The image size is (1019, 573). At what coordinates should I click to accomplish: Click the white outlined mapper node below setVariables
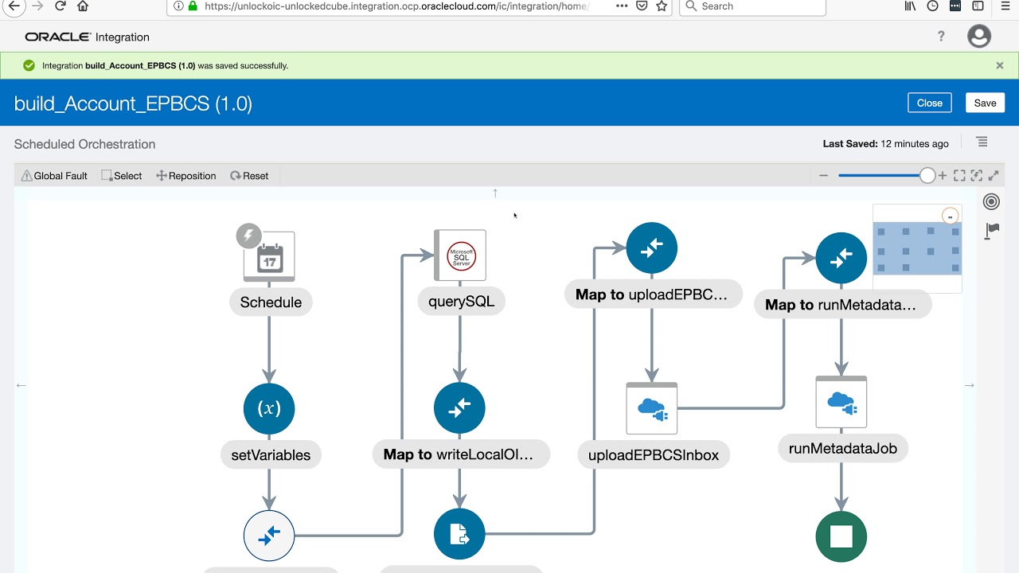click(x=269, y=536)
